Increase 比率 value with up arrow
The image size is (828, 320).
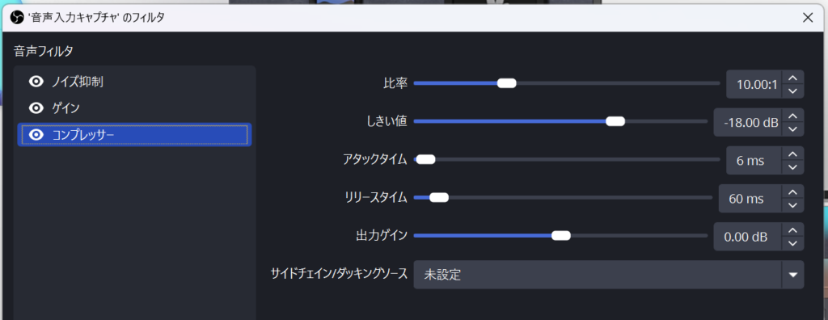click(792, 78)
